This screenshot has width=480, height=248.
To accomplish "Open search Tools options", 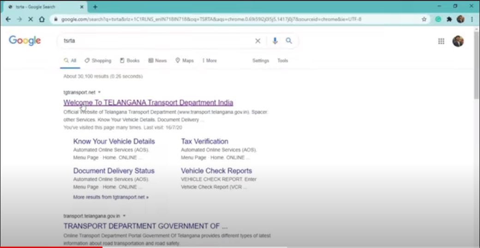I will [282, 60].
